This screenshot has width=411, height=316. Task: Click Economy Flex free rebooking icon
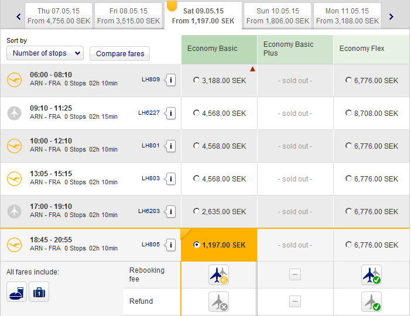(x=371, y=274)
